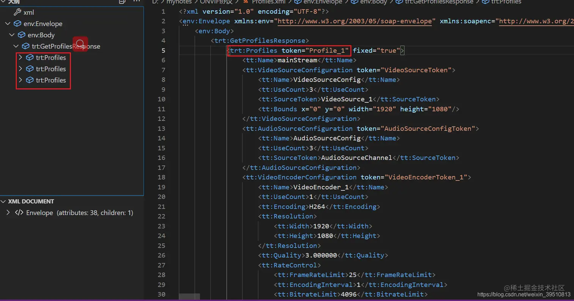The width and height of the screenshot is (574, 301).
Task: Select the second trt:Profiles outline label
Action: [x=51, y=69]
